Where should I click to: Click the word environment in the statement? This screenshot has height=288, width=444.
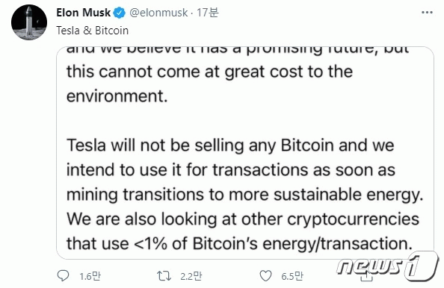[117, 96]
